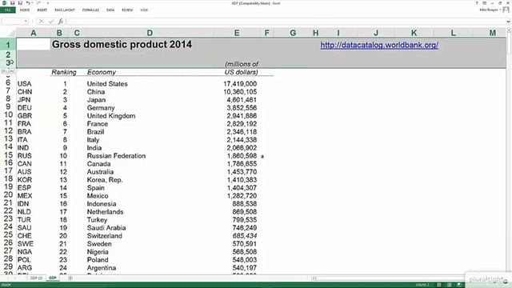The image size is (512, 288).
Task: Open the Name Box dropdown arrow
Action: click(26, 22)
